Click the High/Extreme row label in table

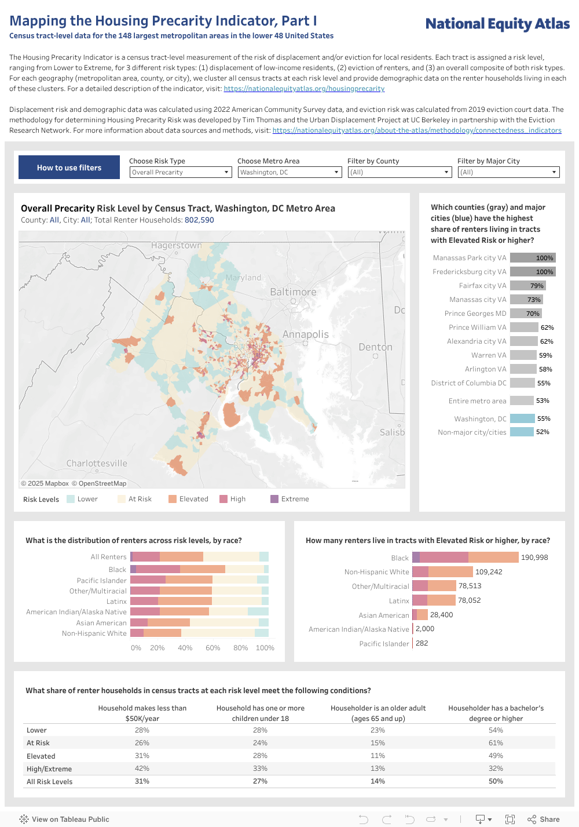point(49,769)
